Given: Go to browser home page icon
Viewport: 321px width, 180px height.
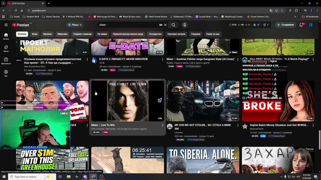Looking at the screenshot, I should pyautogui.click(x=22, y=10).
